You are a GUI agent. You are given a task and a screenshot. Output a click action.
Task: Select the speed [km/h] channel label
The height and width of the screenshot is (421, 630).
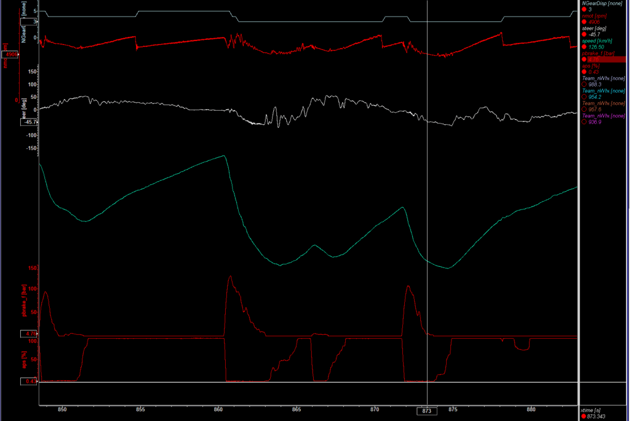[601, 41]
